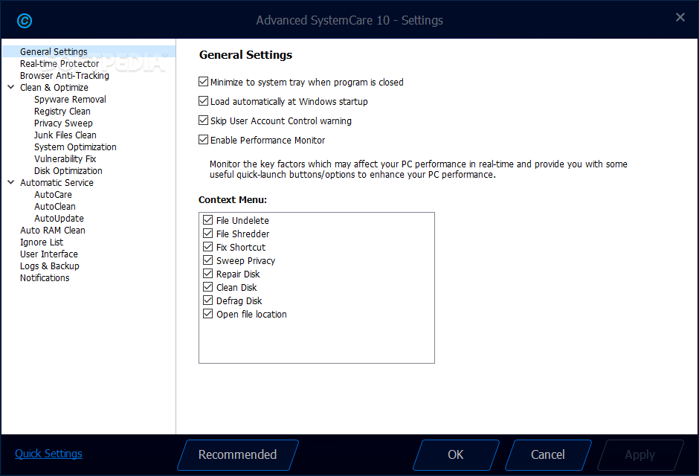Toggle Load automatically at Windows startup
The image size is (699, 476).
[203, 101]
